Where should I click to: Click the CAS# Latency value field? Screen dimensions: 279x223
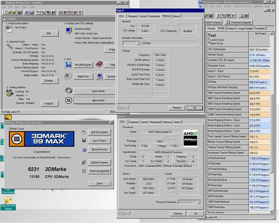[160, 60]
